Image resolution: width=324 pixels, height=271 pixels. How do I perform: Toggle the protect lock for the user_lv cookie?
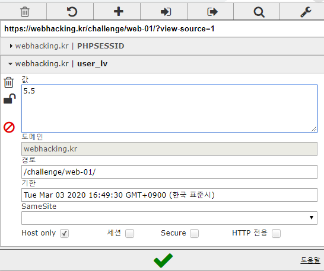(x=9, y=98)
